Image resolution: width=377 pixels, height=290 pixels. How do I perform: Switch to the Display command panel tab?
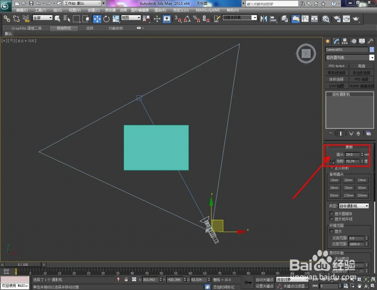(x=362, y=41)
